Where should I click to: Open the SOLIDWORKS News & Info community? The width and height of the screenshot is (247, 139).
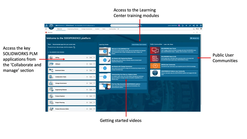[174, 58]
